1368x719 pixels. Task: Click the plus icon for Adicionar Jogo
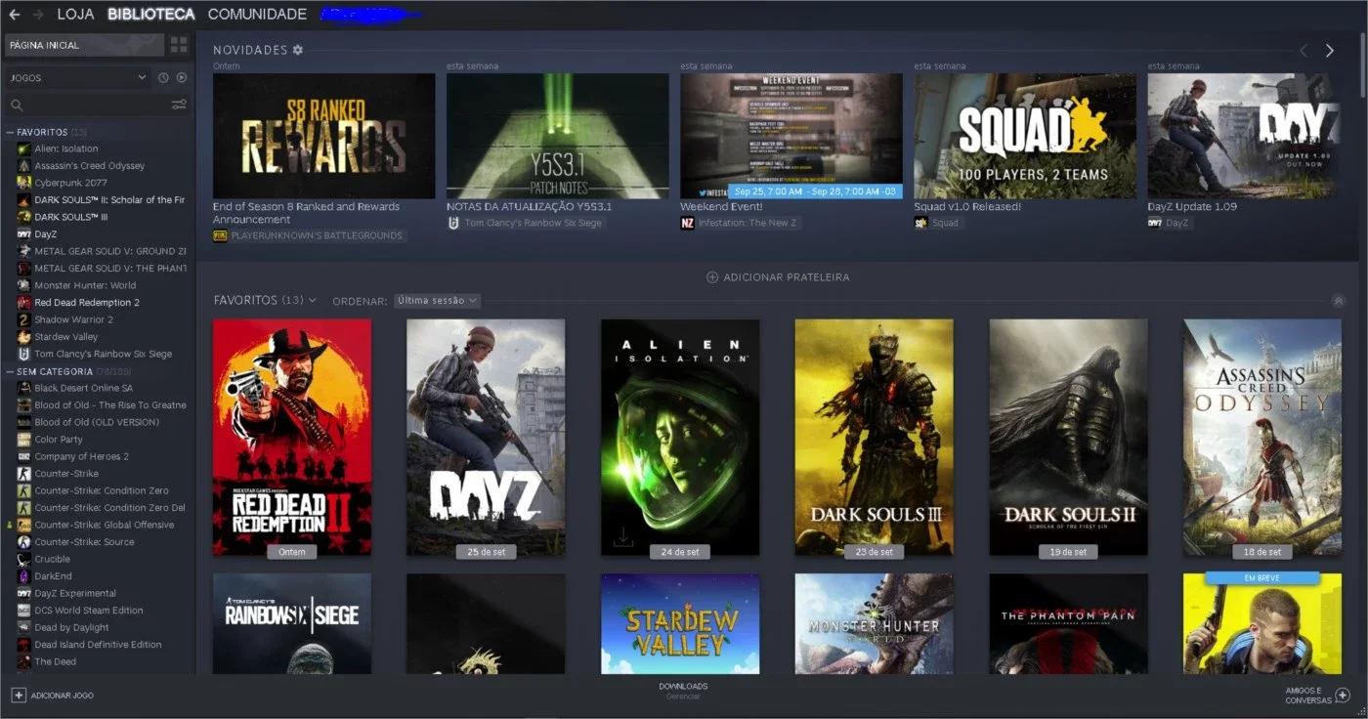tap(19, 695)
